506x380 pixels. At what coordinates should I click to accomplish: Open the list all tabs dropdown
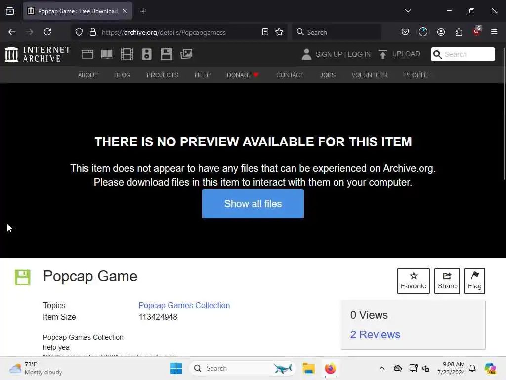[408, 11]
